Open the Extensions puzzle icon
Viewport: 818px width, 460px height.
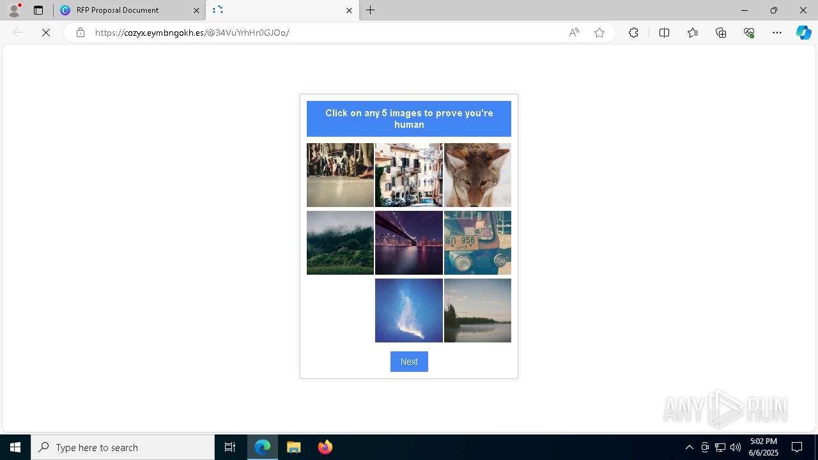(633, 33)
